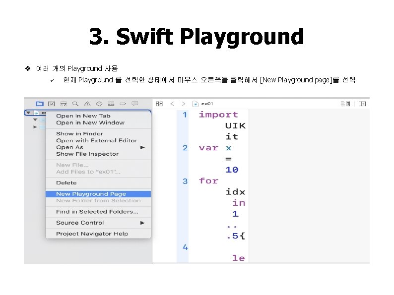This screenshot has width=394, height=295.
Task: Click the for keyword in code
Action: [x=208, y=181]
